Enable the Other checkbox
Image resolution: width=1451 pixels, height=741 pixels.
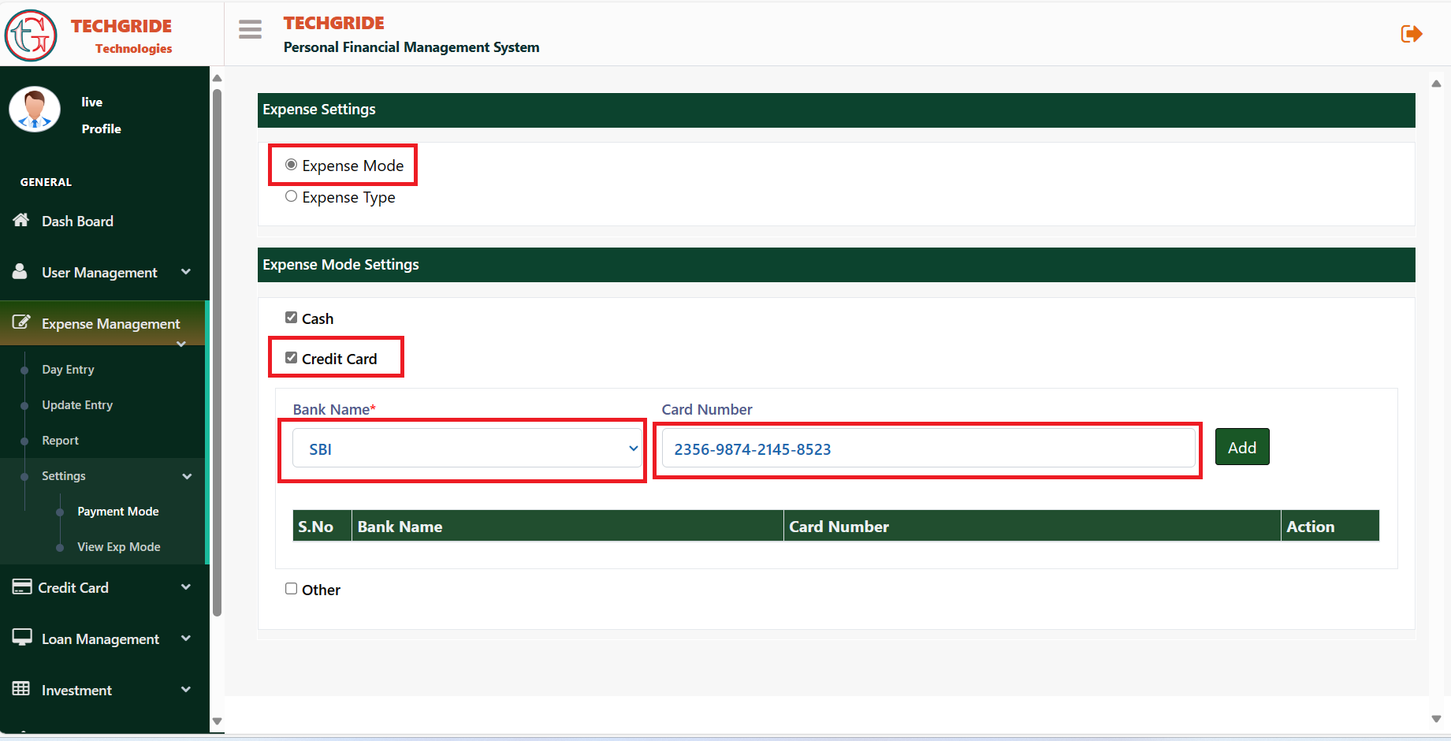click(292, 589)
